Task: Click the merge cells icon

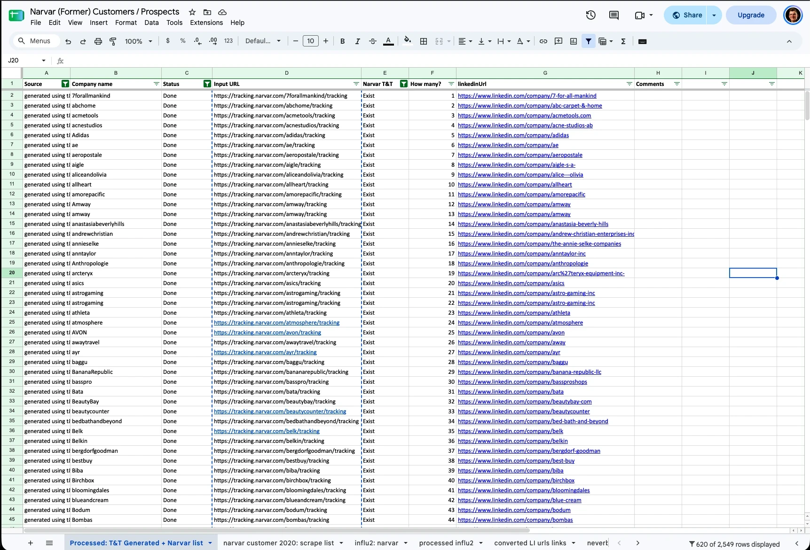Action: [439, 41]
